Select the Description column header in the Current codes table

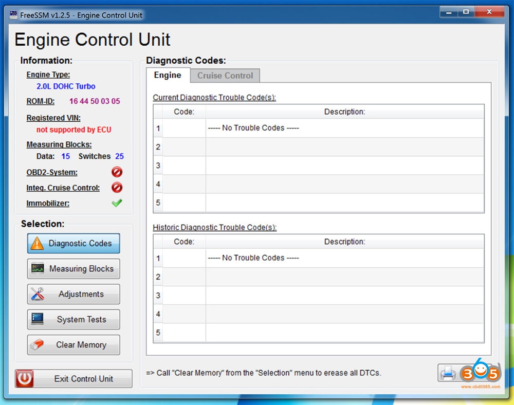(345, 112)
